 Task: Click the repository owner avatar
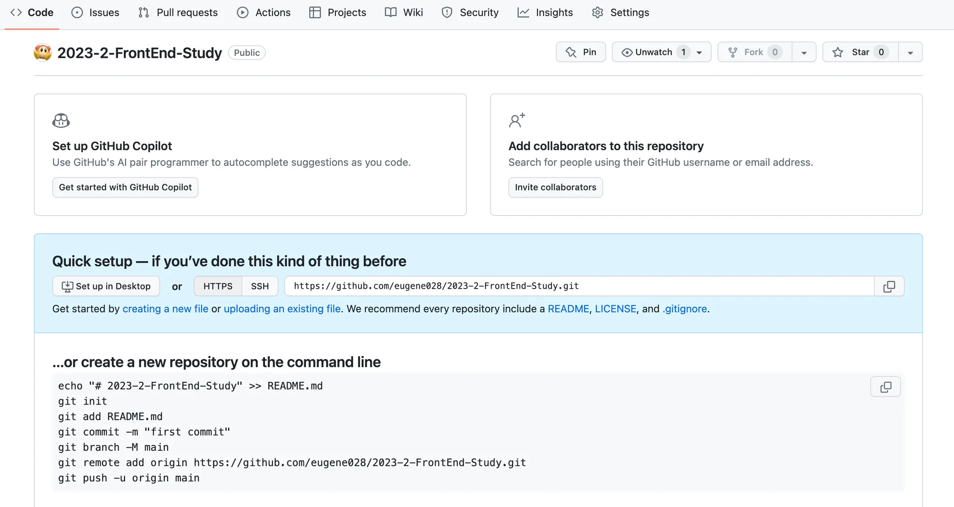pyautogui.click(x=43, y=53)
